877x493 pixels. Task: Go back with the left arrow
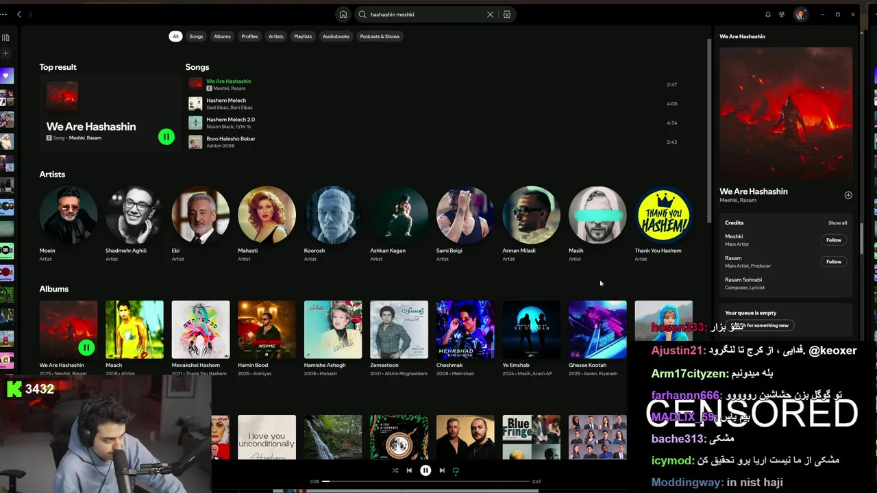[x=19, y=14]
